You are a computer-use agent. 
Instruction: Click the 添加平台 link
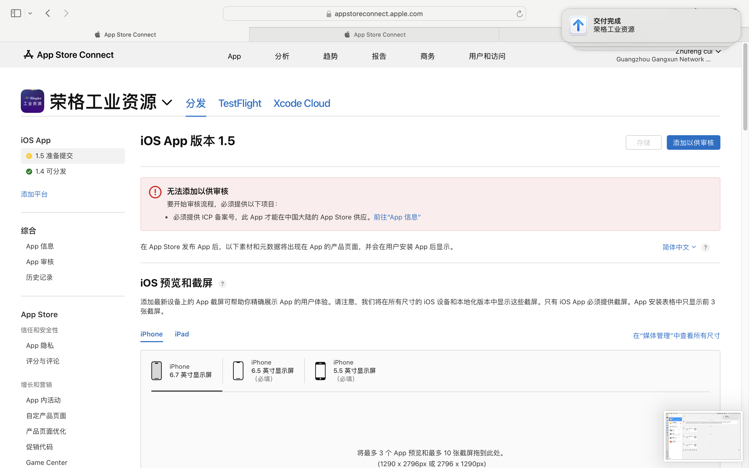coord(34,194)
